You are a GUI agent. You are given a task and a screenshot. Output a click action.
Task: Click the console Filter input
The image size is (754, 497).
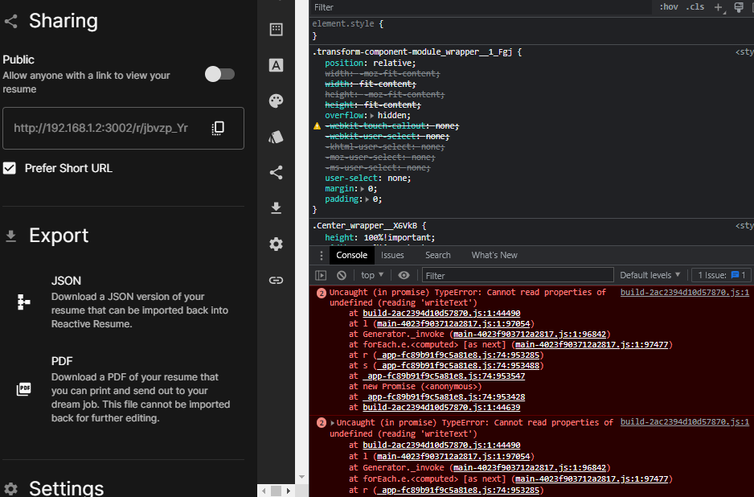518,275
